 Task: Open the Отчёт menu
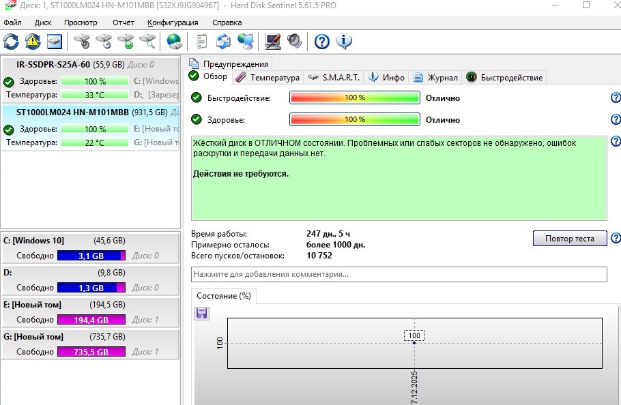[124, 22]
